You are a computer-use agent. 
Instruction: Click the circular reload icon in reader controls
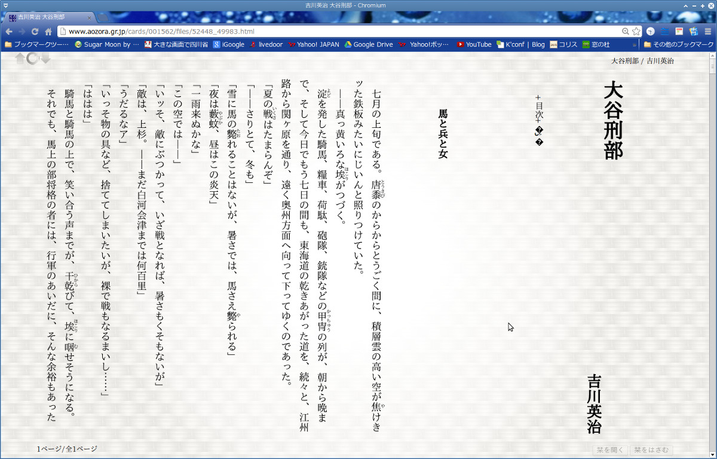33,58
